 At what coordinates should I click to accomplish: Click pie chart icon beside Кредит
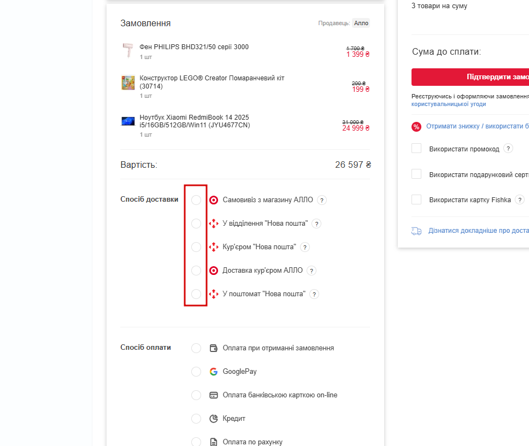(214, 419)
